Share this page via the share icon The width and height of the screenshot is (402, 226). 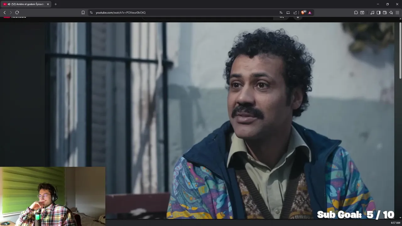coord(295,13)
